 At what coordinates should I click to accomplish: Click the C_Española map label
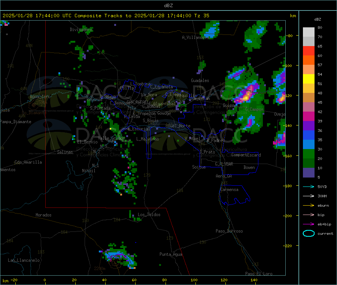(161, 87)
